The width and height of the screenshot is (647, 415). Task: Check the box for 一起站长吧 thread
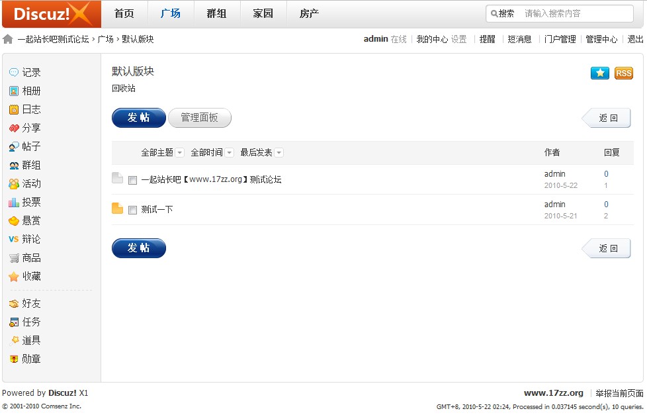coord(132,180)
